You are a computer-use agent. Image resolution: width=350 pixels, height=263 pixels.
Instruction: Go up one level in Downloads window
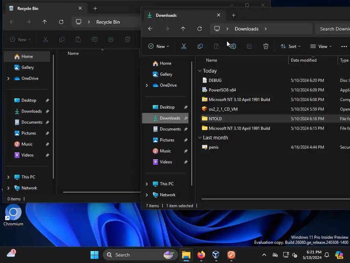pyautogui.click(x=183, y=29)
